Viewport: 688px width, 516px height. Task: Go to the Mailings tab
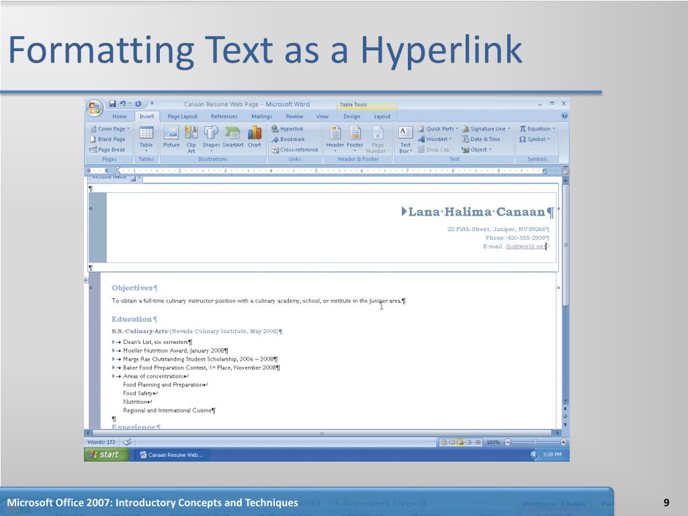click(261, 116)
